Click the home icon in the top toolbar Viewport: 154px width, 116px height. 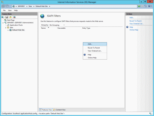(145, 6)
